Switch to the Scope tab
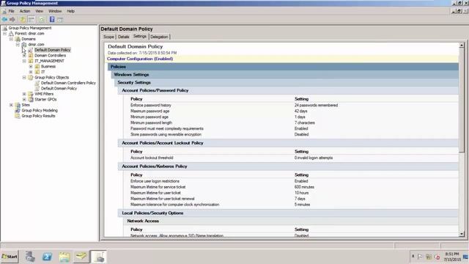This screenshot has width=469, height=264. coord(108,37)
